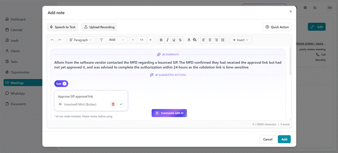This screenshot has height=153, width=338.
Task: Open the Insert dropdown
Action: [x=241, y=40]
